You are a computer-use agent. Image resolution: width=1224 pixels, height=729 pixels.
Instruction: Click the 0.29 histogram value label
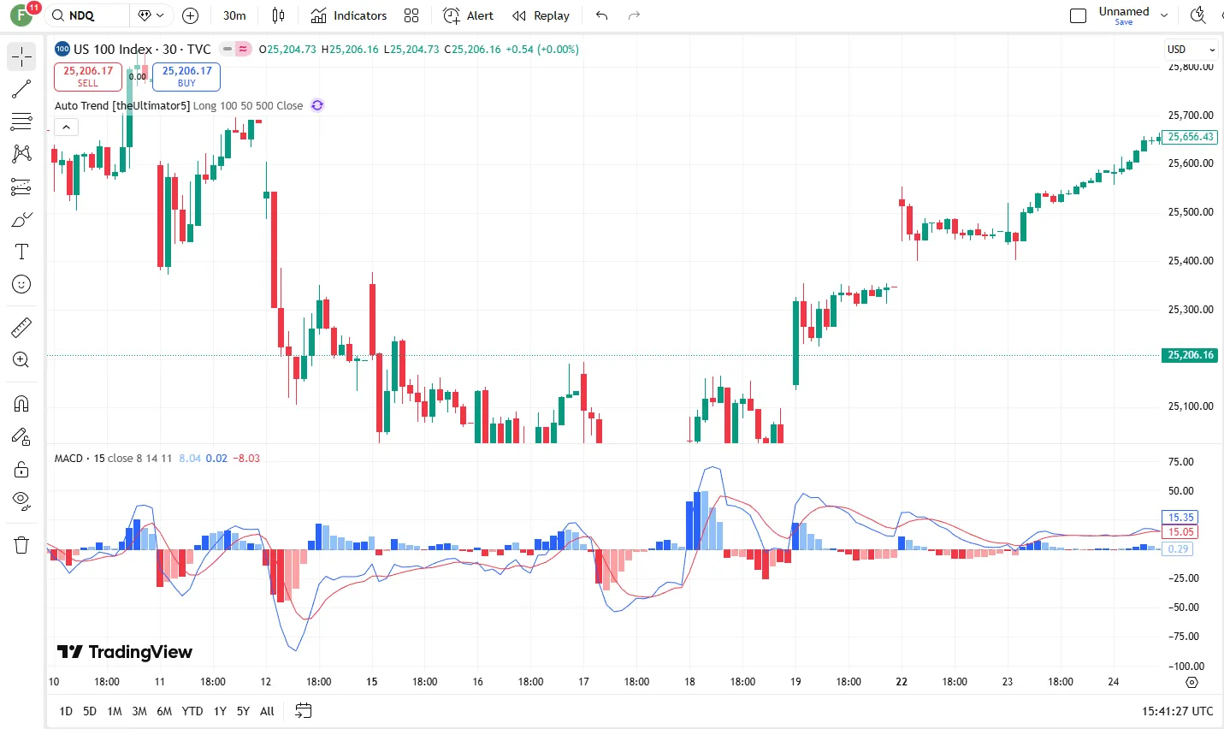1178,548
